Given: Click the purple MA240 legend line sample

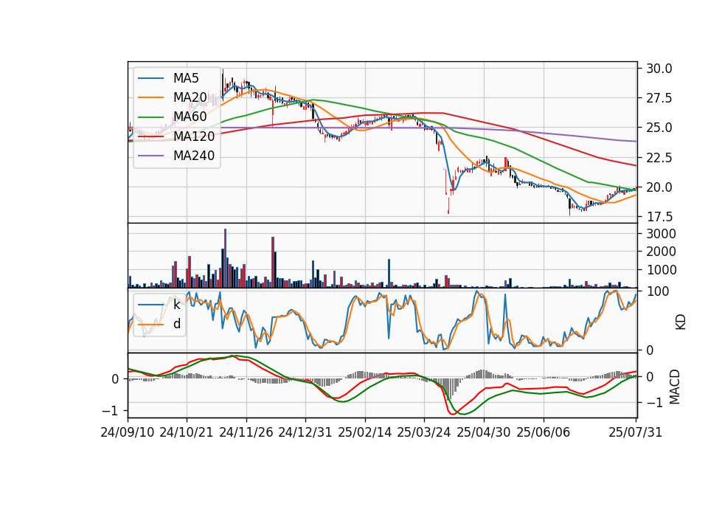Looking at the screenshot, I should coord(150,156).
